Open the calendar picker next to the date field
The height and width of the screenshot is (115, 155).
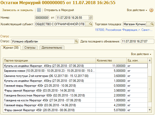coord(90,18)
